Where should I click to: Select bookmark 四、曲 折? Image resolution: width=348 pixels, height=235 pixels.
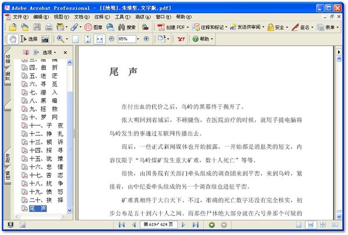click(x=39, y=67)
